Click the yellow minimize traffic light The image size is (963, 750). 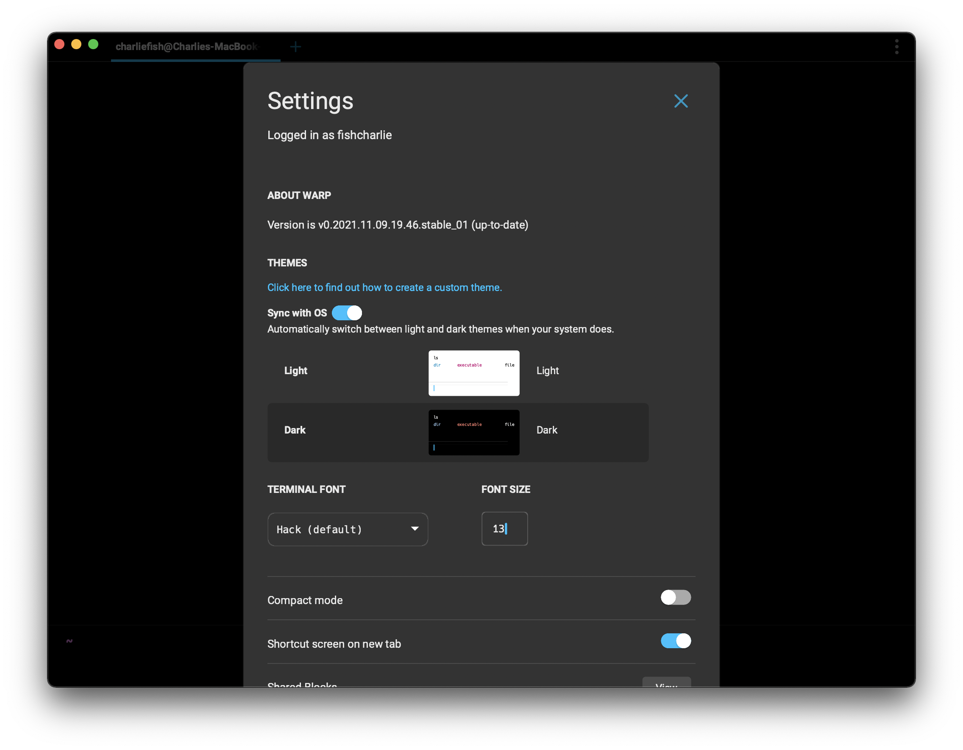point(76,44)
